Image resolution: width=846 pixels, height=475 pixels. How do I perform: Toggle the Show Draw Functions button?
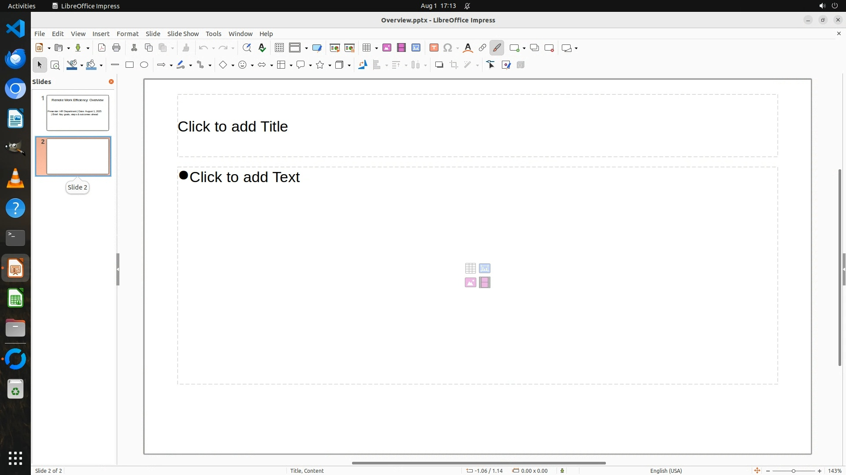point(497,48)
